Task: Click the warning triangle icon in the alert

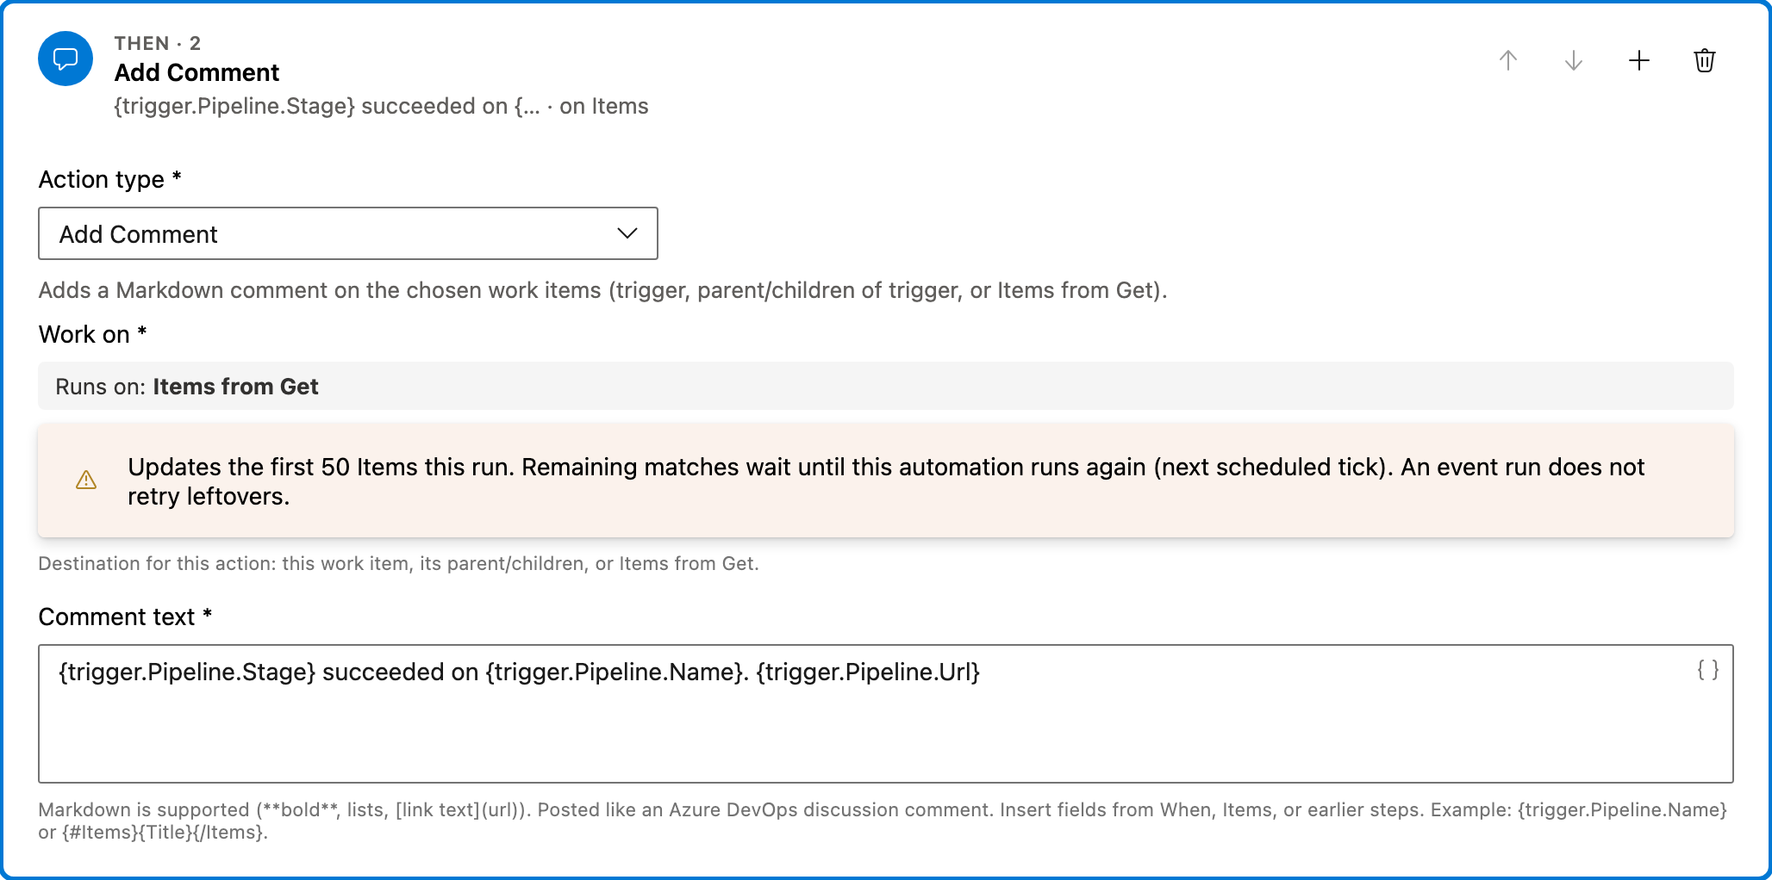Action: (86, 480)
